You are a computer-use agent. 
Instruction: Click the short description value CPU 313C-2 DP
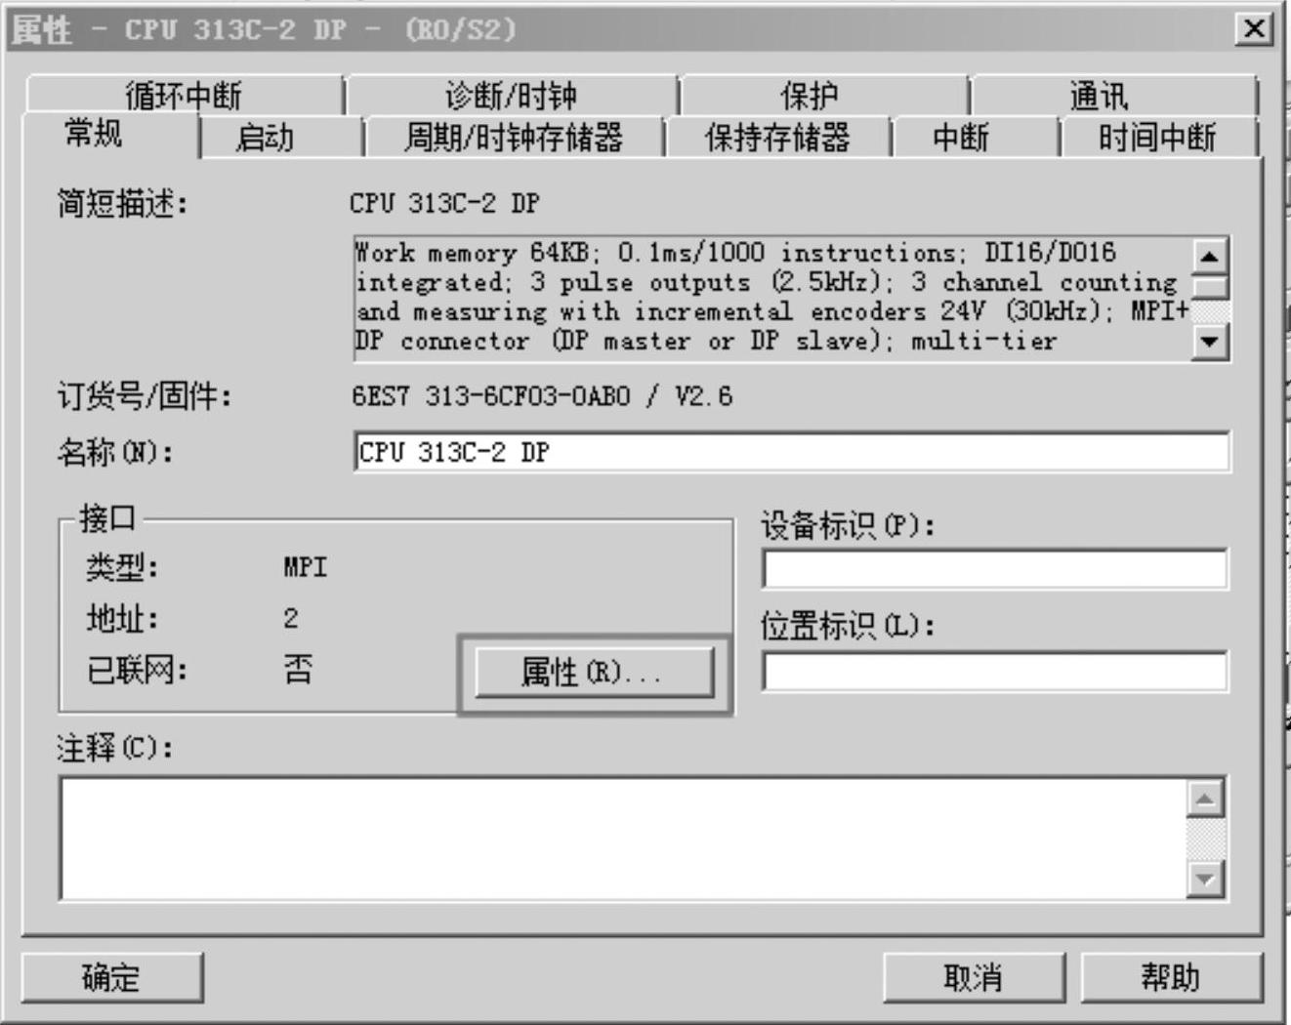(444, 203)
